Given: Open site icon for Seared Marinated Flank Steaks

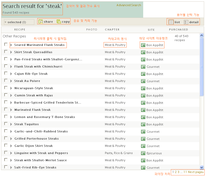Looking at the screenshot, I should click(x=143, y=45).
